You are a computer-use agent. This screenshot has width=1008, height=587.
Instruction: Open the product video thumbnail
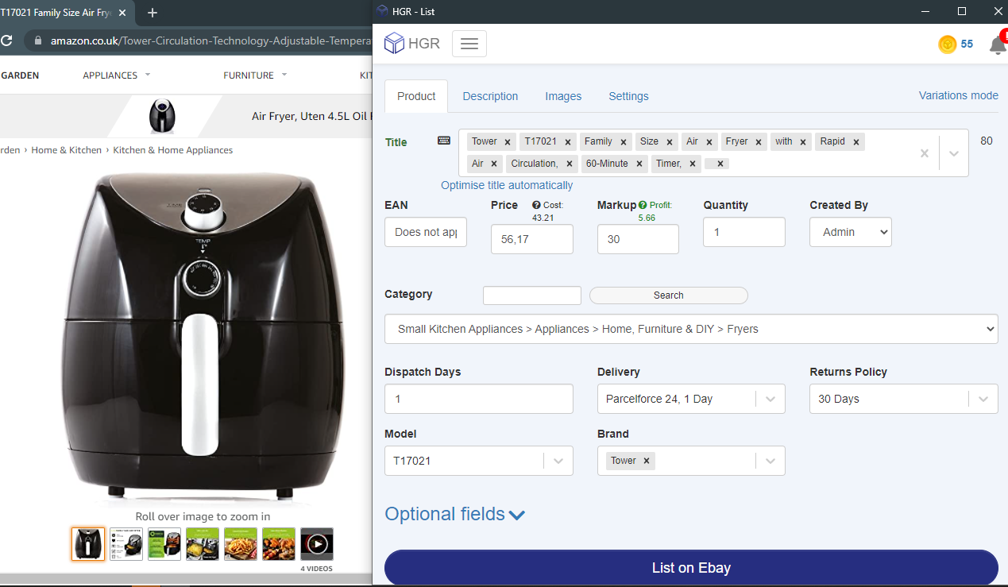[317, 544]
